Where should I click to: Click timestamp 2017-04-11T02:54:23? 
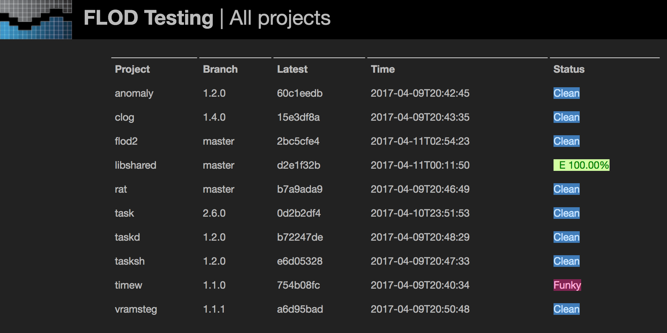[x=420, y=141]
